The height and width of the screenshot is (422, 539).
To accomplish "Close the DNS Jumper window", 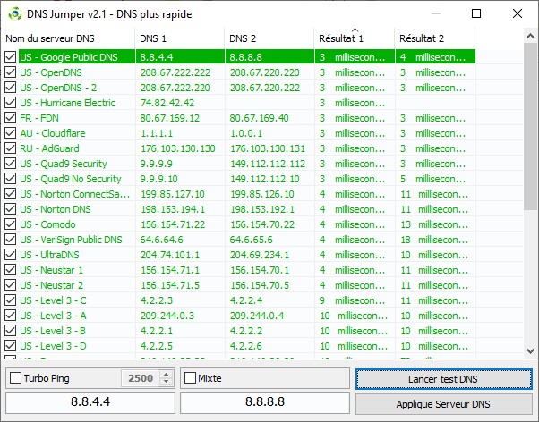I will point(517,13).
